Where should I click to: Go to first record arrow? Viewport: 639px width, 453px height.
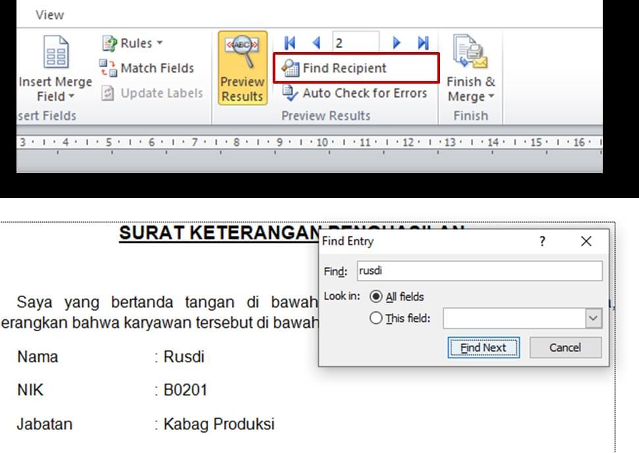click(x=290, y=43)
